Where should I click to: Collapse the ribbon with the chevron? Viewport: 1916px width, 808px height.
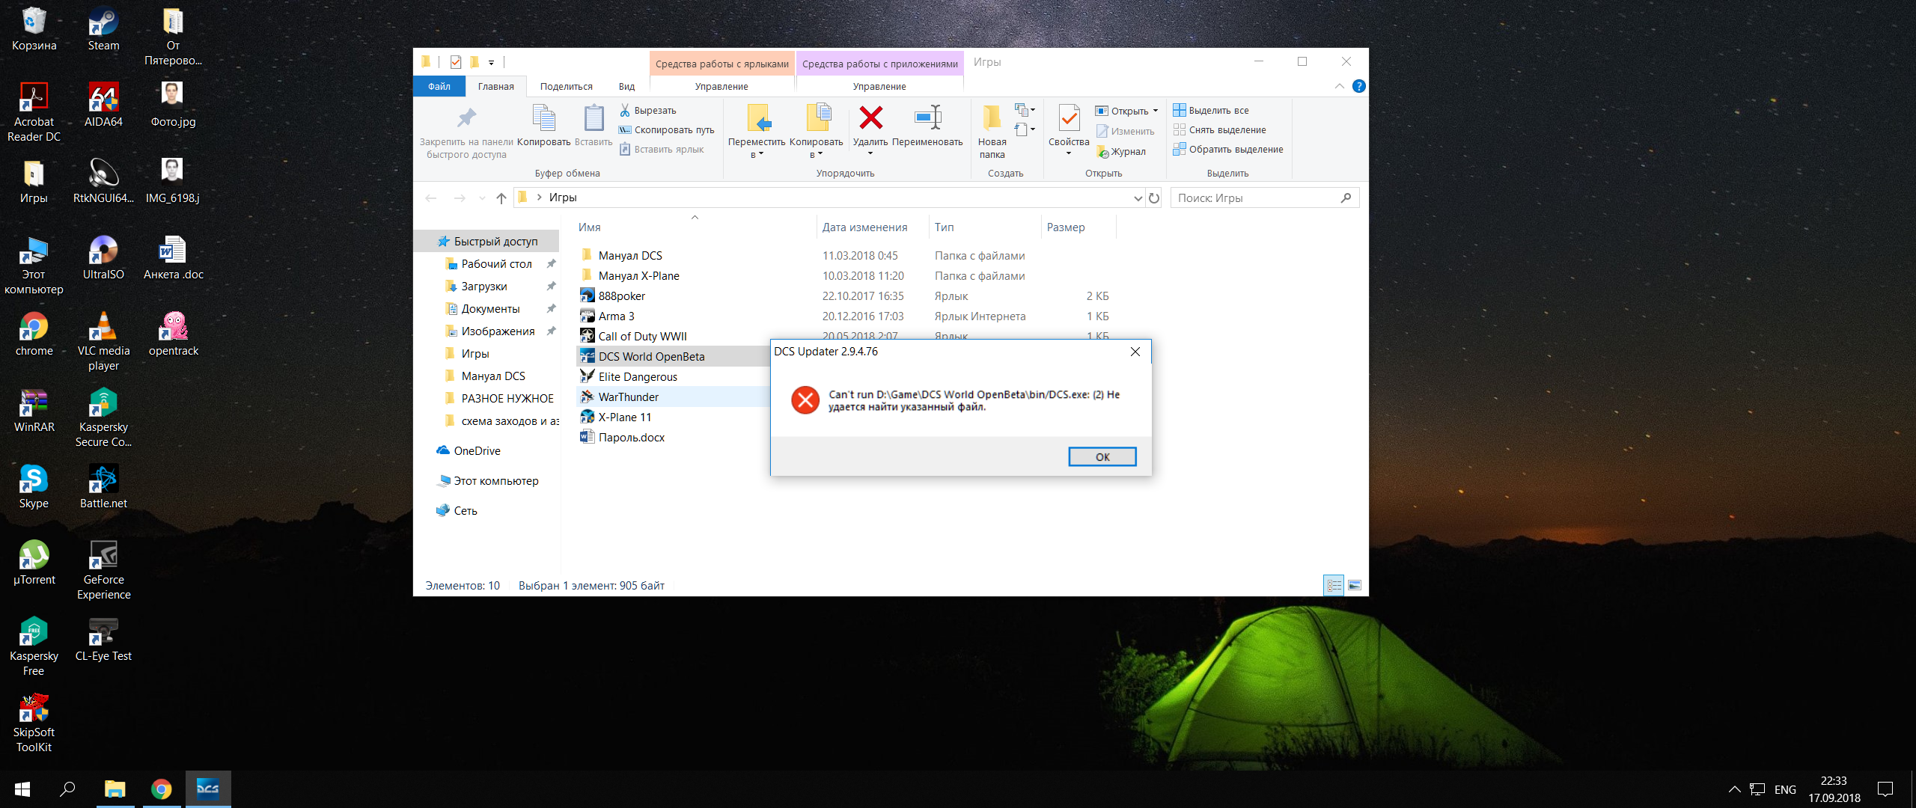coord(1339,86)
